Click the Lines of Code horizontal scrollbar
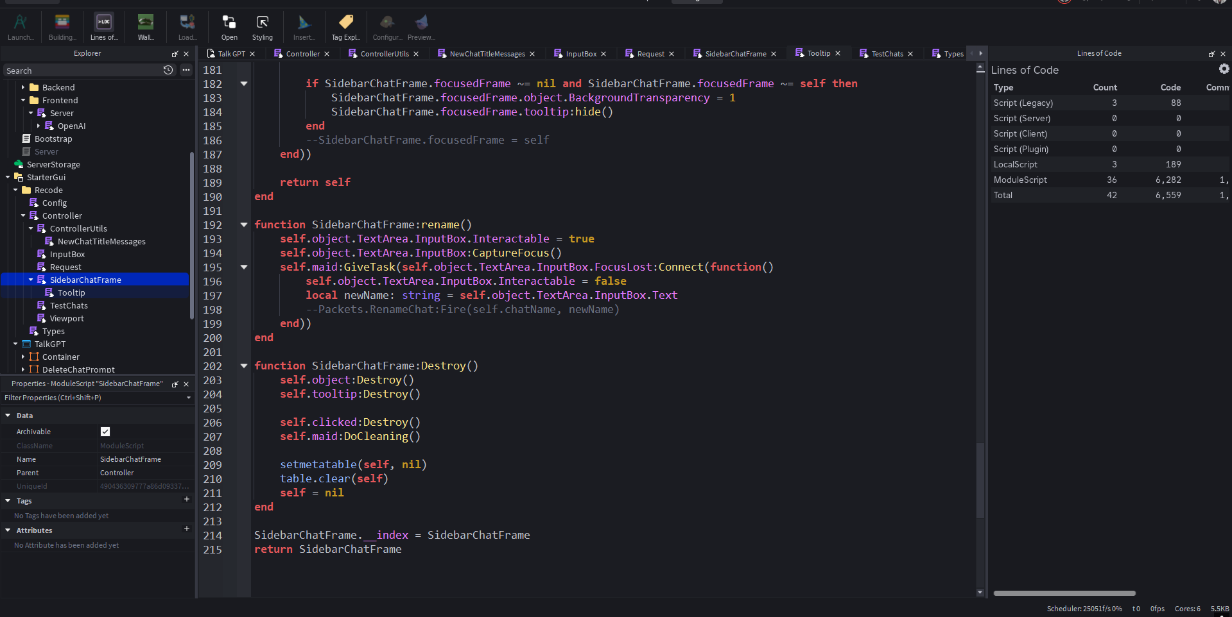The width and height of the screenshot is (1232, 617). coord(1064,593)
